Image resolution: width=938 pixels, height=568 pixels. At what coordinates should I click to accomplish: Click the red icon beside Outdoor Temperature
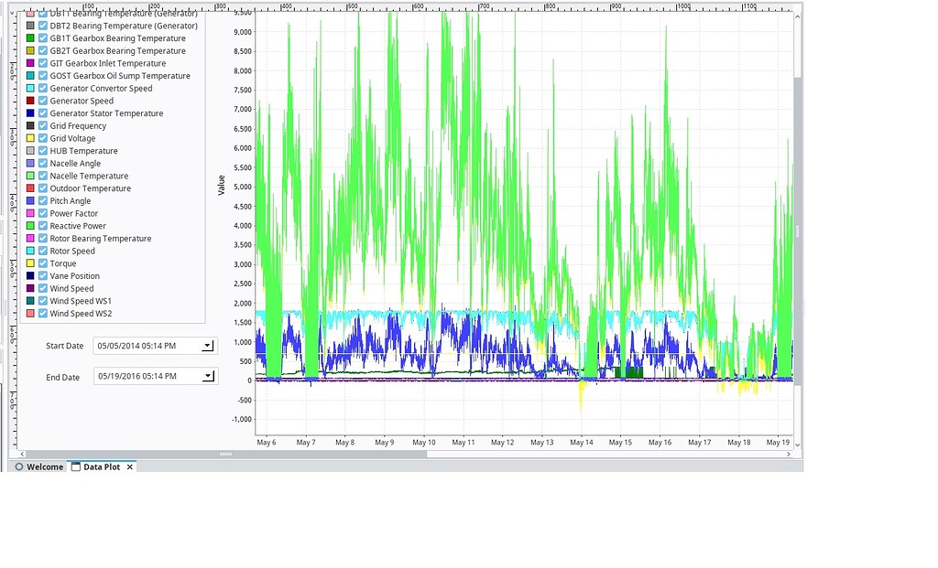[x=30, y=188]
